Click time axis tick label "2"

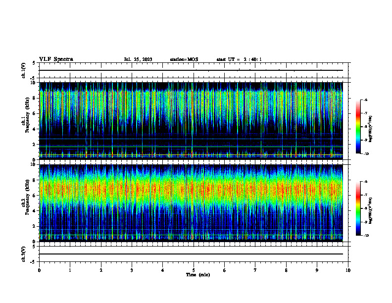pyautogui.click(x=101, y=270)
